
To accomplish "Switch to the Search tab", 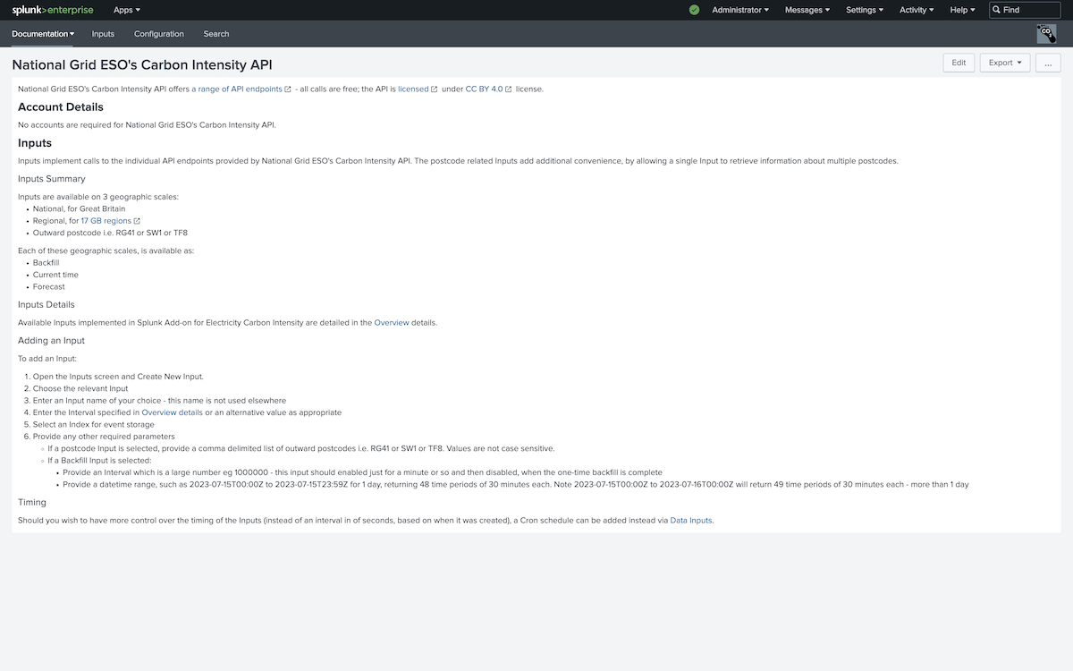I will (216, 34).
